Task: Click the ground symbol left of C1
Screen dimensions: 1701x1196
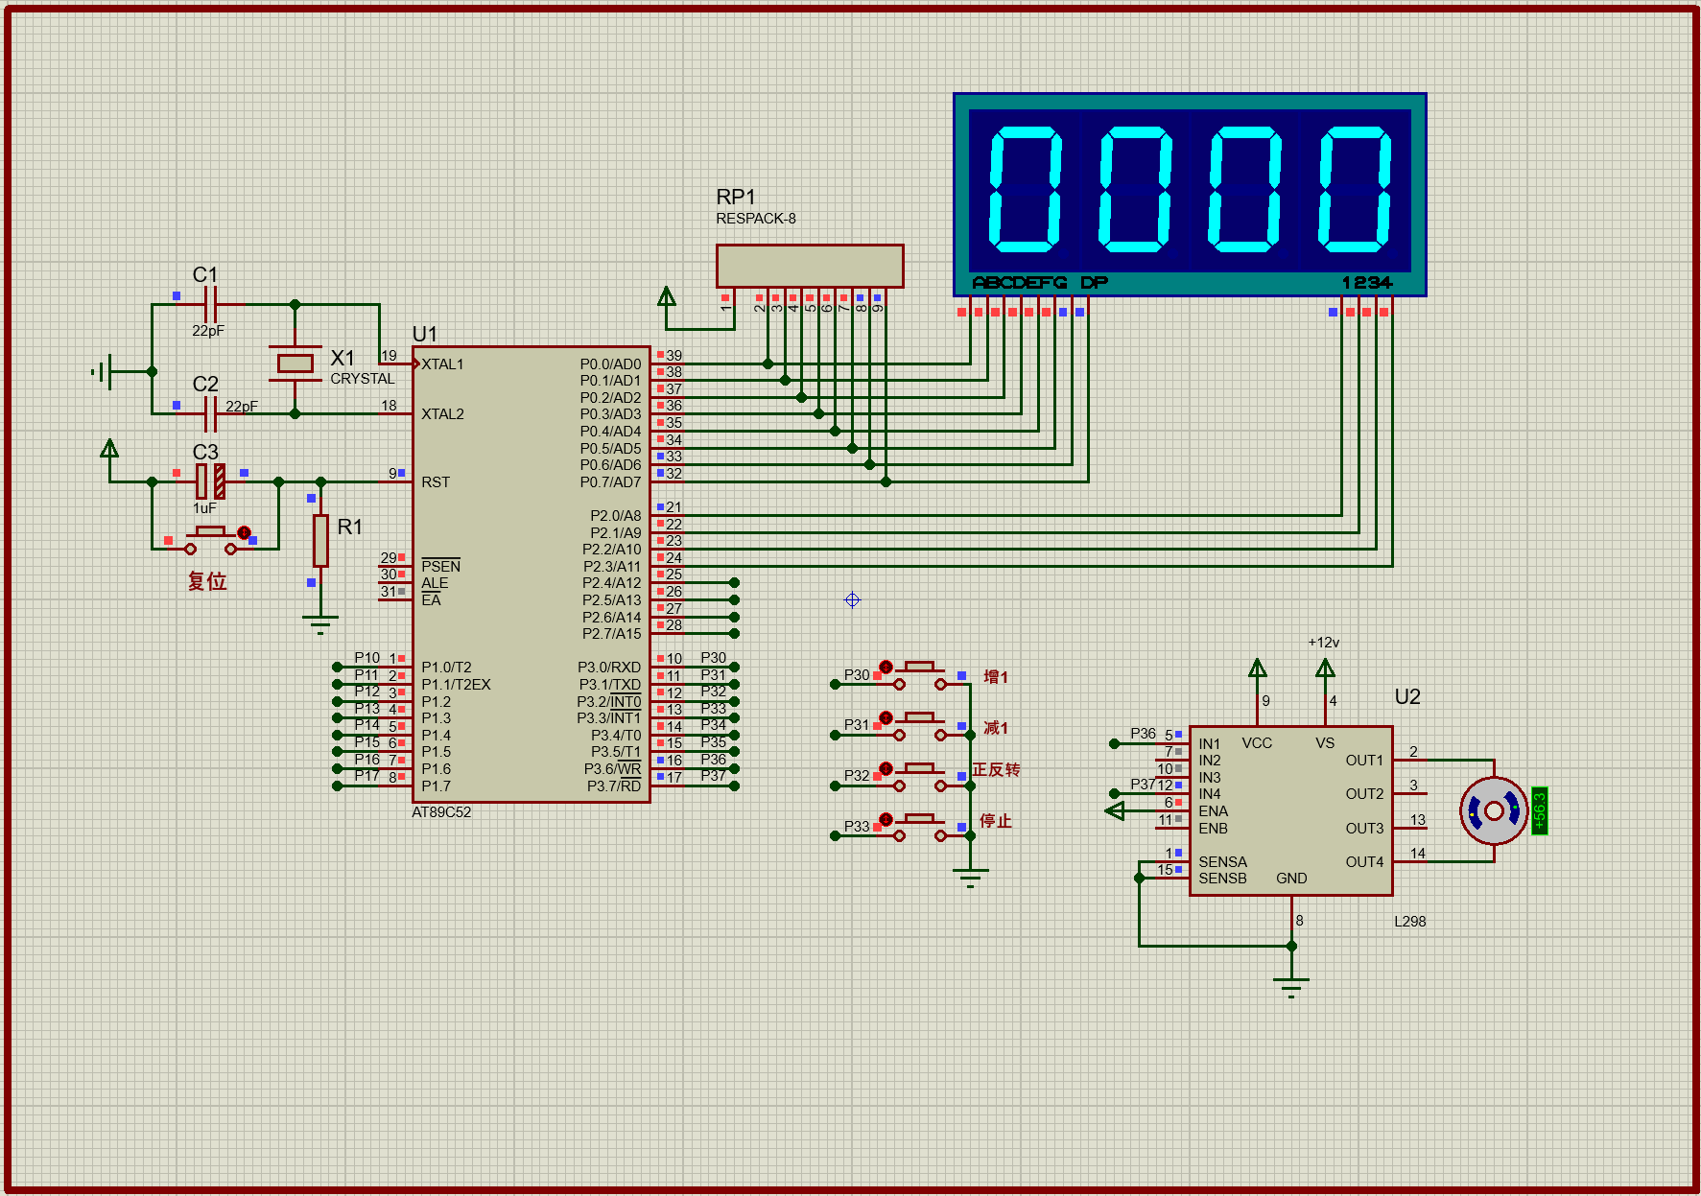Action: coord(103,371)
